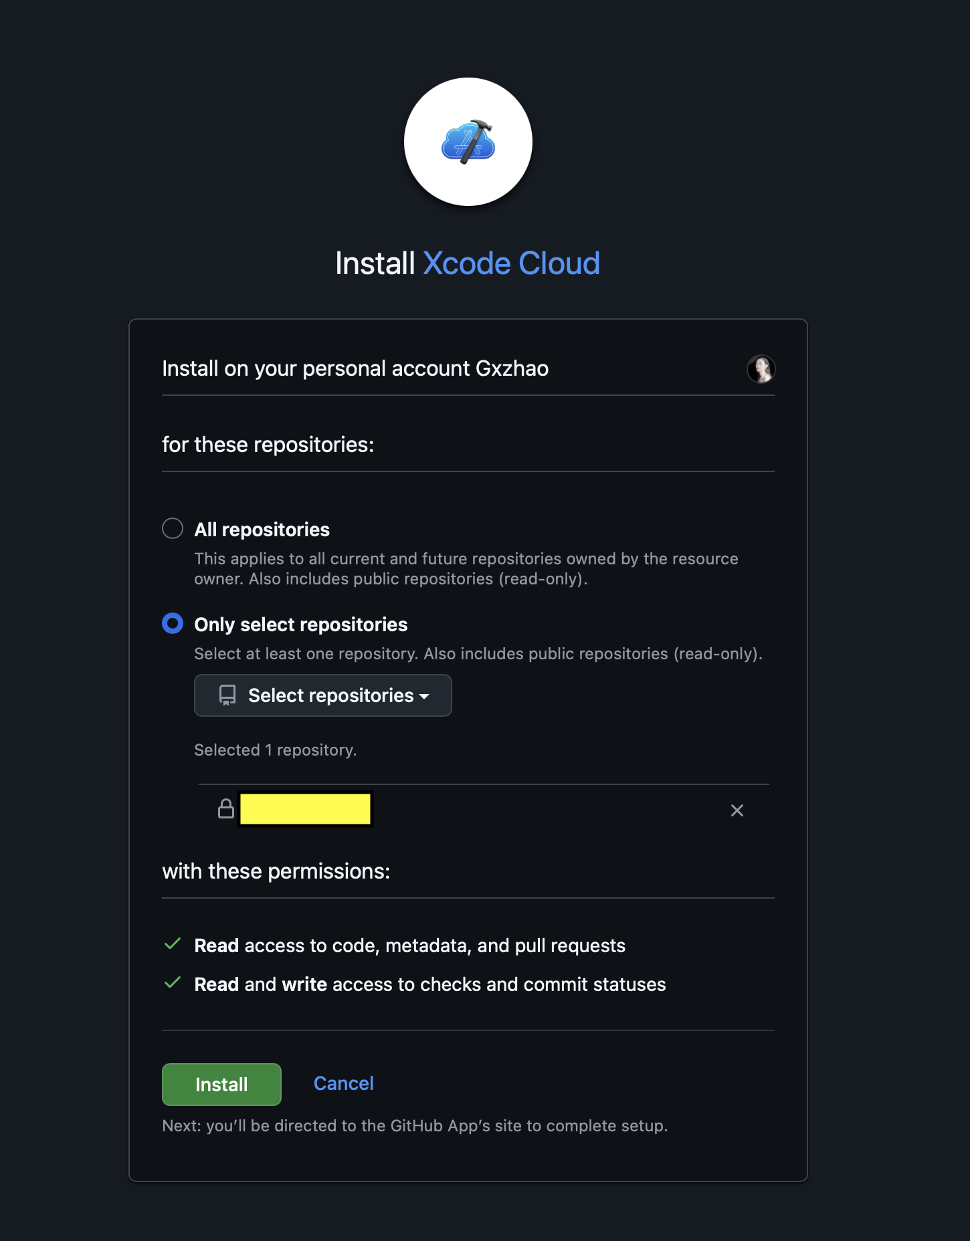Viewport: 970px width, 1241px height.
Task: Click the green checkmark beside Read access permission
Action: [173, 944]
